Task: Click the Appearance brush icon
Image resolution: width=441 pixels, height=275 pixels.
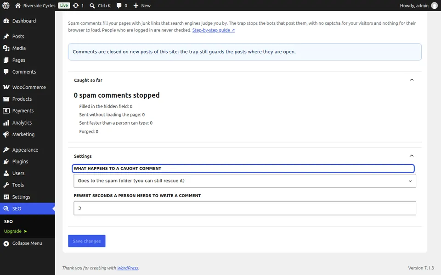Action: tap(6, 150)
